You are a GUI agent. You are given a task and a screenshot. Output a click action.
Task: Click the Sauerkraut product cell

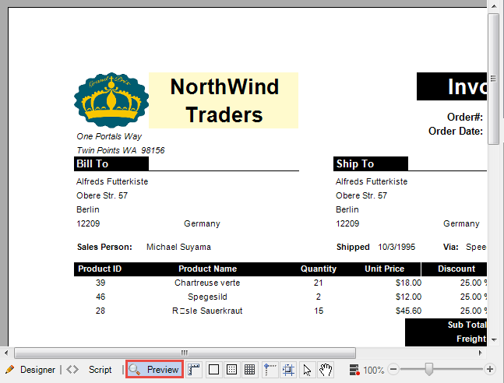tap(207, 311)
